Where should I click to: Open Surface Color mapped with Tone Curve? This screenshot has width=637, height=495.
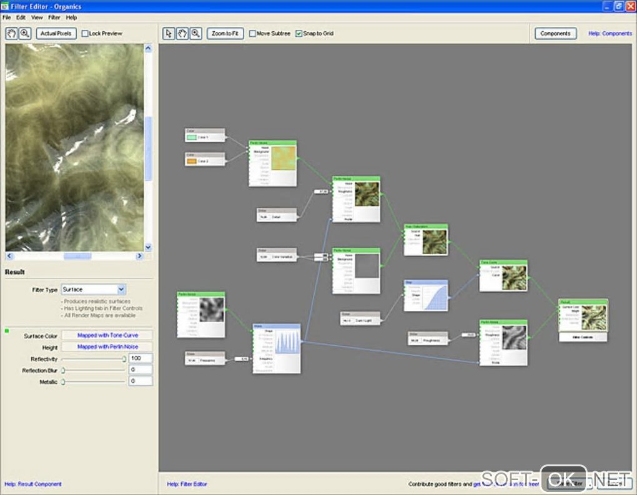107,335
